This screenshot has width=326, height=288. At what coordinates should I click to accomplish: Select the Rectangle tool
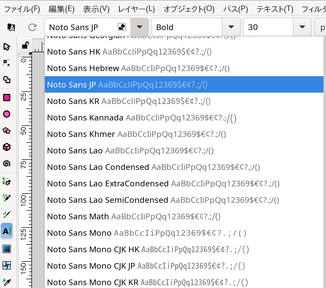(x=7, y=98)
